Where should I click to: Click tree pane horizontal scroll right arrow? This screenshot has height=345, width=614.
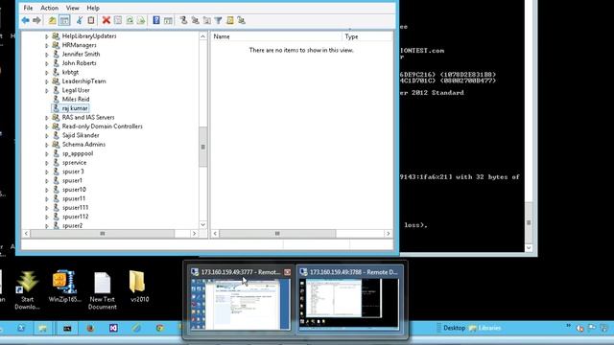click(194, 234)
